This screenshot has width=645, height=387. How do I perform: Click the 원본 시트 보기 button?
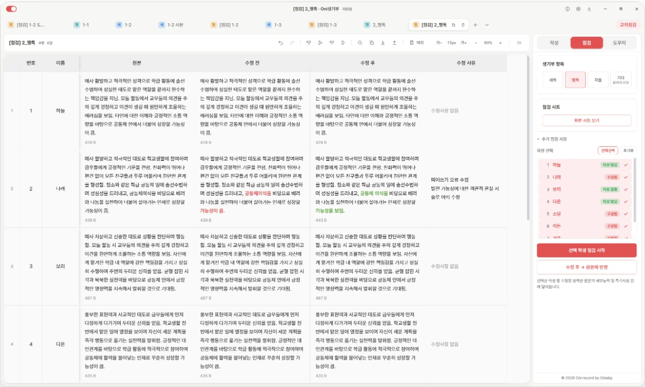[587, 120]
